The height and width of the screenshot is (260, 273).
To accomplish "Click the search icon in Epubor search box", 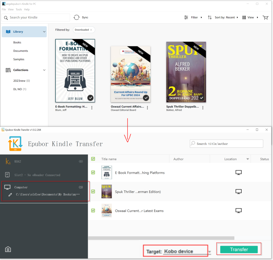I will (x=193, y=143).
